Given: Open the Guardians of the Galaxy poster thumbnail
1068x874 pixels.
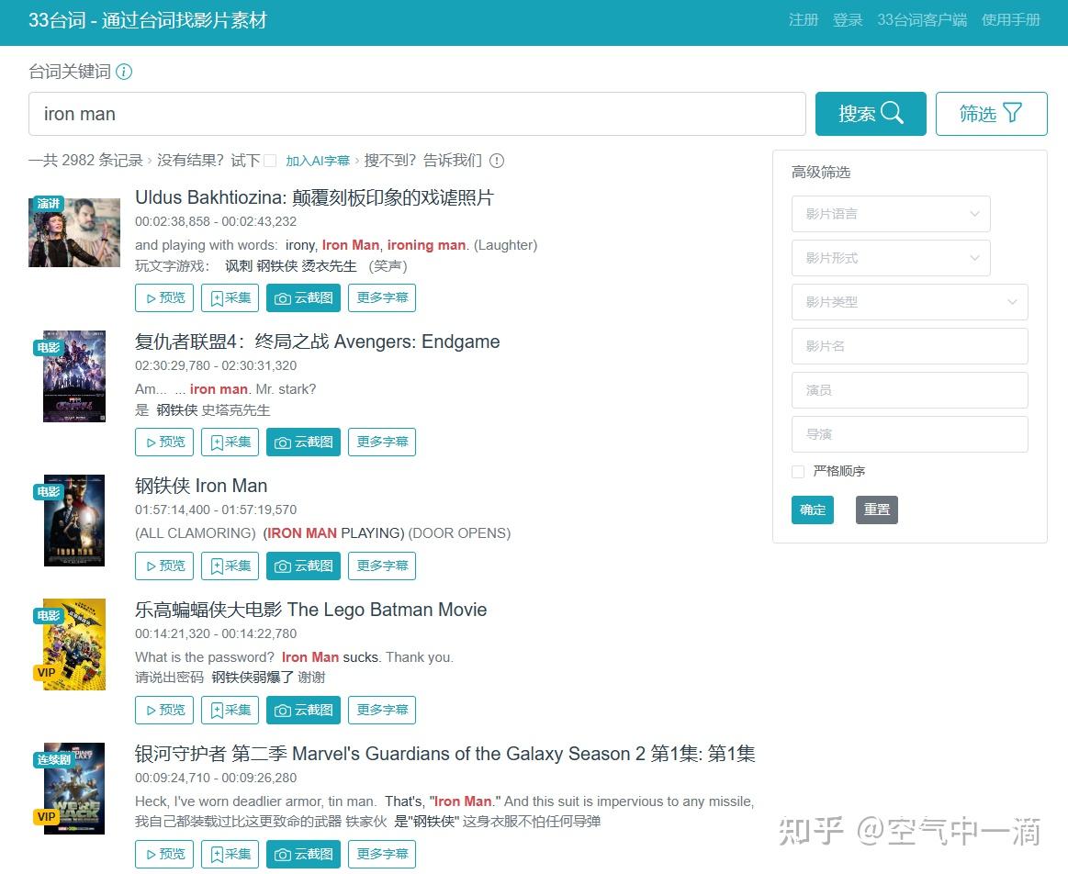Looking at the screenshot, I should [74, 789].
